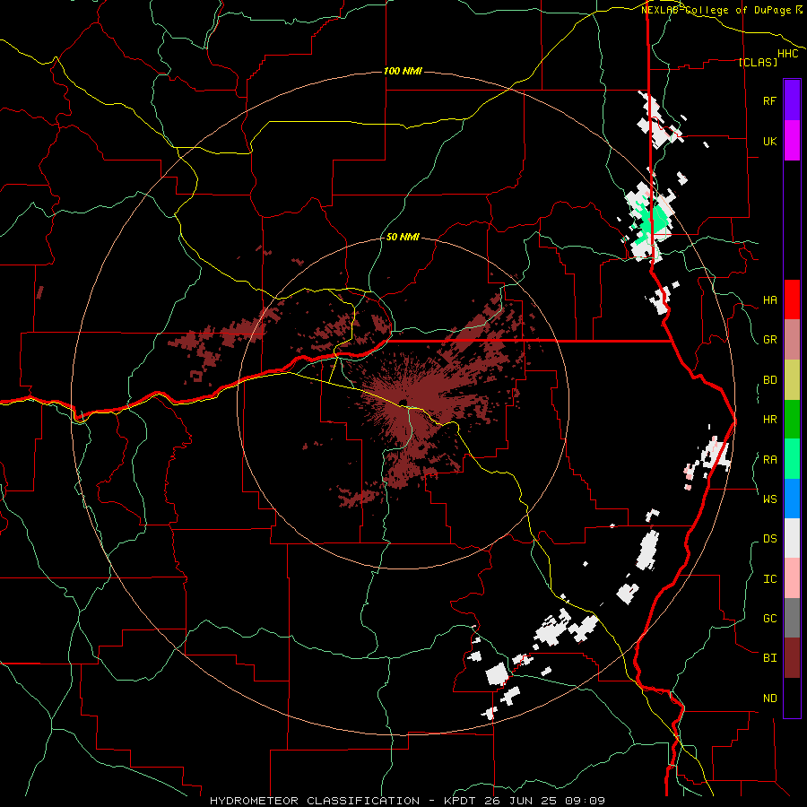Click the GC gray legend swatch
The width and height of the screenshot is (807, 807).
tap(792, 618)
